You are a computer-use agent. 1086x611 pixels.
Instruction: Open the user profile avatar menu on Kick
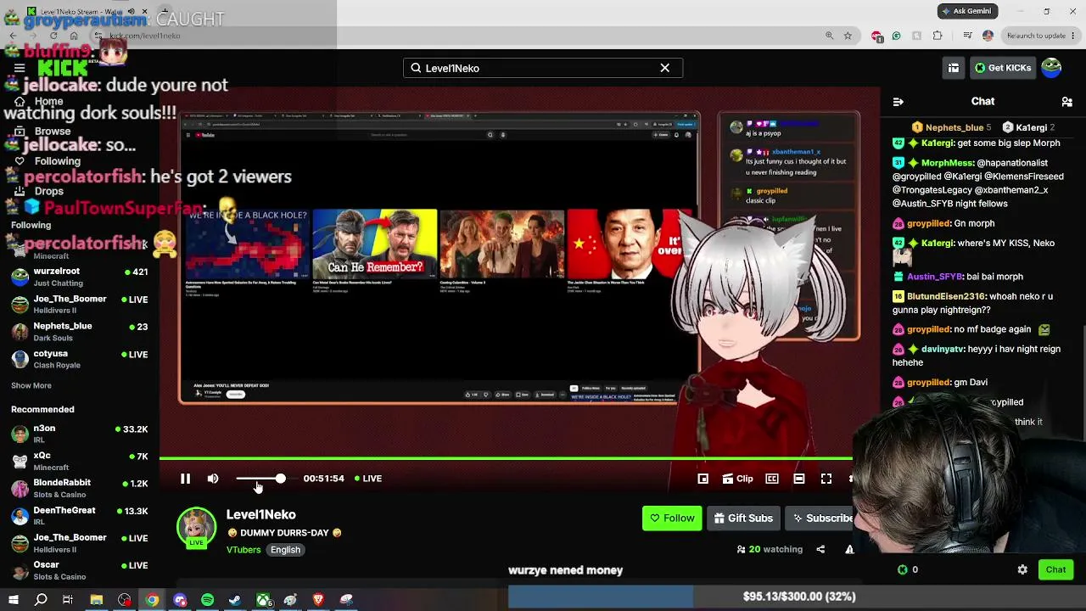coord(1051,68)
